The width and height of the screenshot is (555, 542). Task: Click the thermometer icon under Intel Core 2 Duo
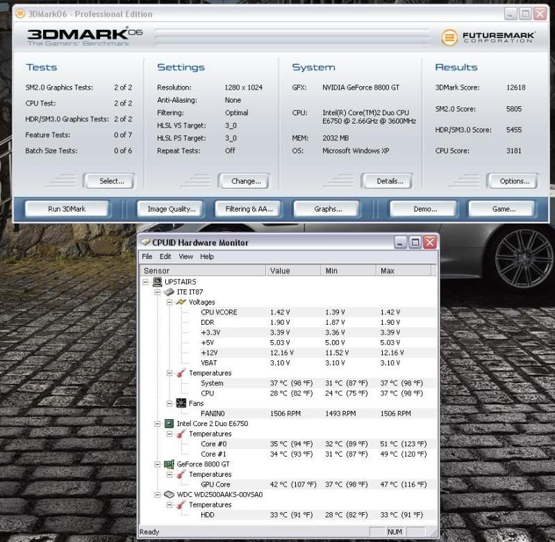coord(181,434)
